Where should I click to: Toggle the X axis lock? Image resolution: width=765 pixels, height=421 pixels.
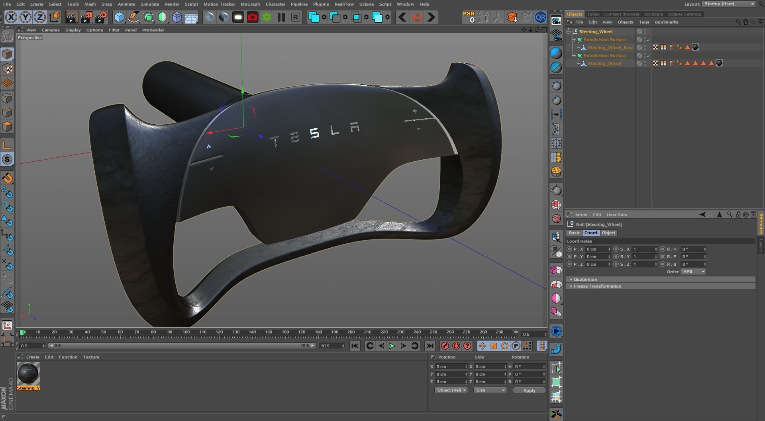[x=11, y=17]
